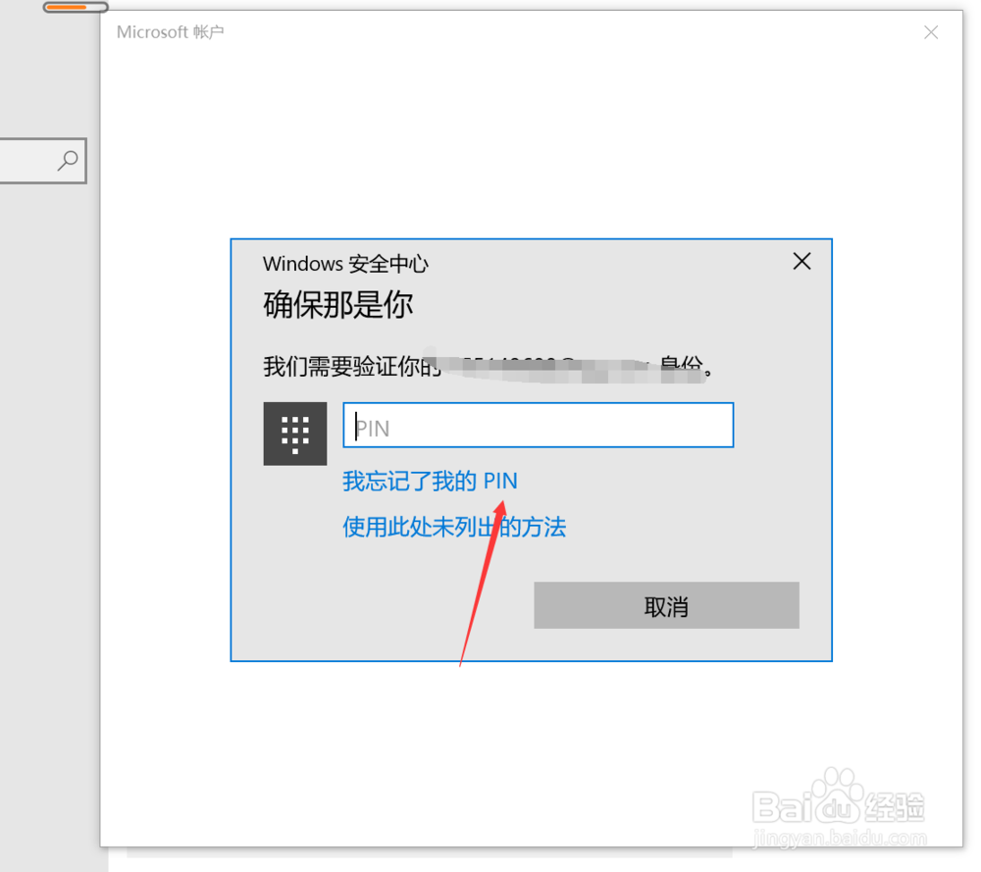Open the 我忘记了我的 PIN link
The width and height of the screenshot is (981, 872).
pyautogui.click(x=430, y=481)
